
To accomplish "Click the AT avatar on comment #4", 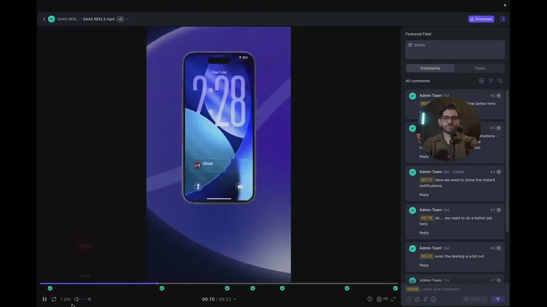I will click(412, 172).
